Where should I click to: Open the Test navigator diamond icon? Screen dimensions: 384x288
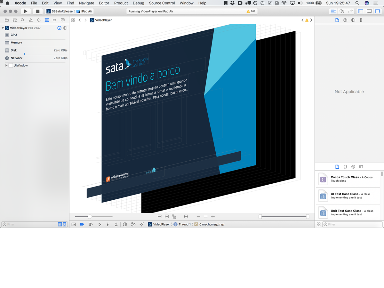[39, 20]
